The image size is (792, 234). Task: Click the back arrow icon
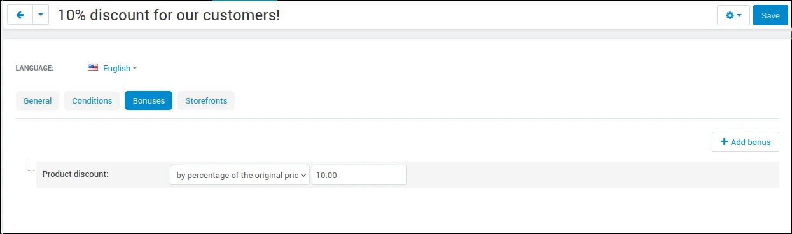20,15
